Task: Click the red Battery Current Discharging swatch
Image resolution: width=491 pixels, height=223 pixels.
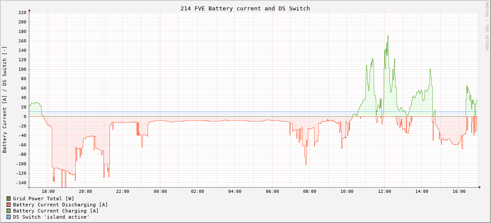Action: coord(8,205)
